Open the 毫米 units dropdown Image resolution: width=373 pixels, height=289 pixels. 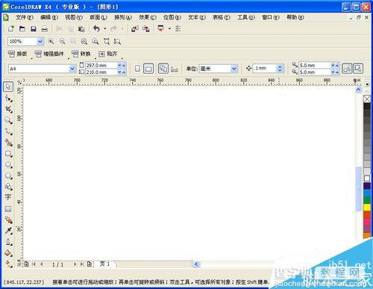tap(233, 69)
